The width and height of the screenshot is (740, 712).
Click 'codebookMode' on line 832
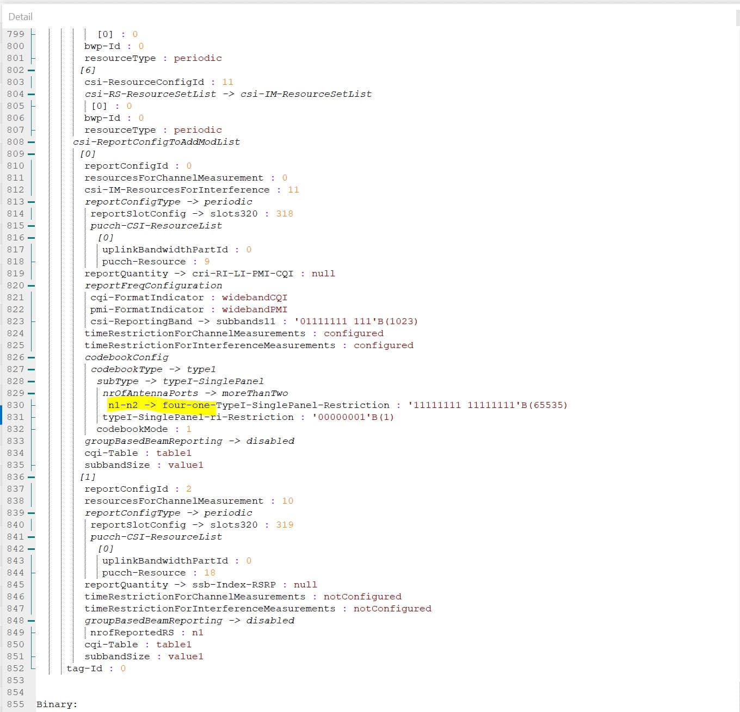132,429
